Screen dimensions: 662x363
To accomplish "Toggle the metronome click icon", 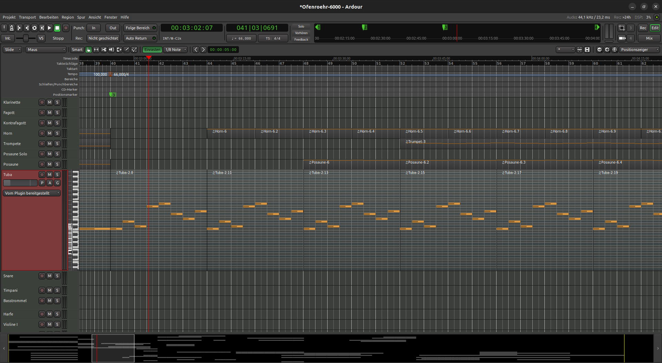I will (12, 28).
